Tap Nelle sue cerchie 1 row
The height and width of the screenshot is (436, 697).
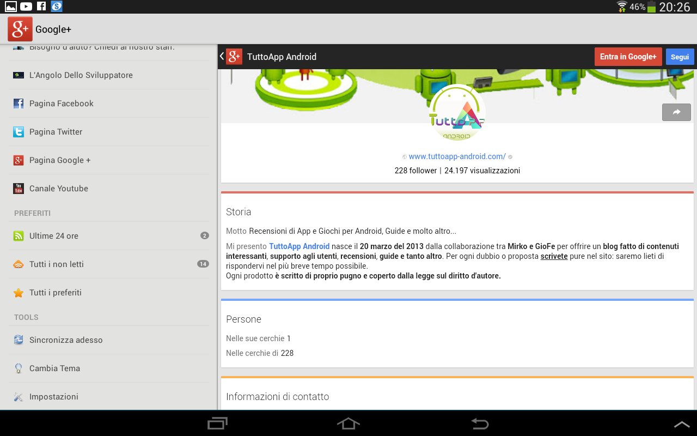pyautogui.click(x=259, y=338)
